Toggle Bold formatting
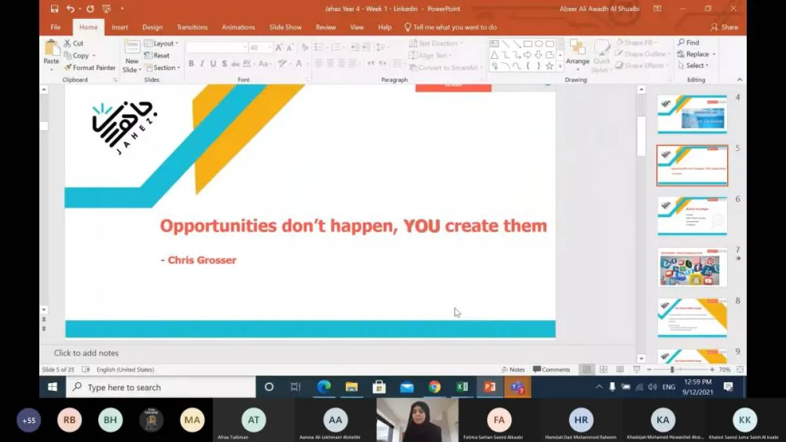Viewport: 786px width, 442px height. (191, 64)
